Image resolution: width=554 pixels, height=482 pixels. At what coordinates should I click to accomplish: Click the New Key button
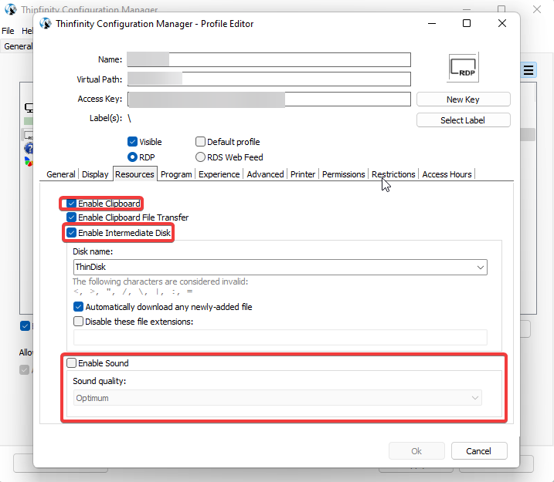[x=463, y=99]
